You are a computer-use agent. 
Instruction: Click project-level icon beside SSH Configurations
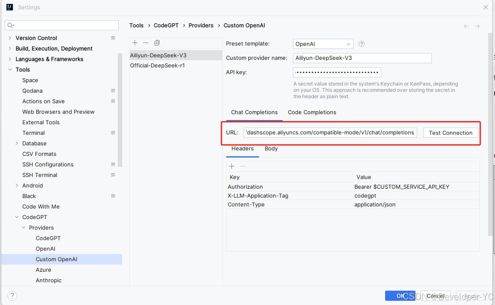coord(113,164)
